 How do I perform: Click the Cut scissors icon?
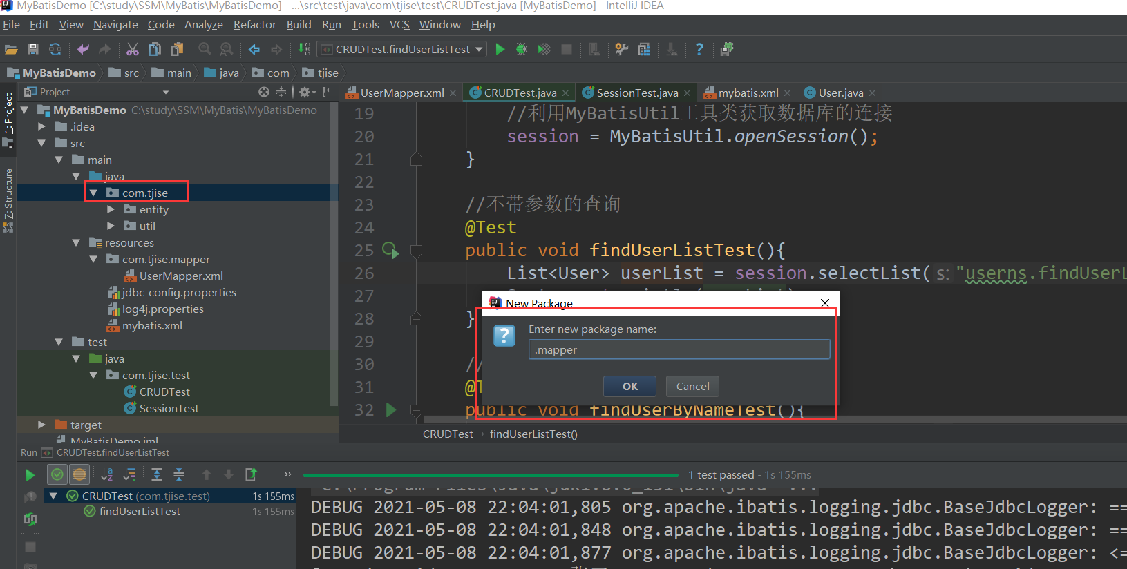pyautogui.click(x=133, y=49)
